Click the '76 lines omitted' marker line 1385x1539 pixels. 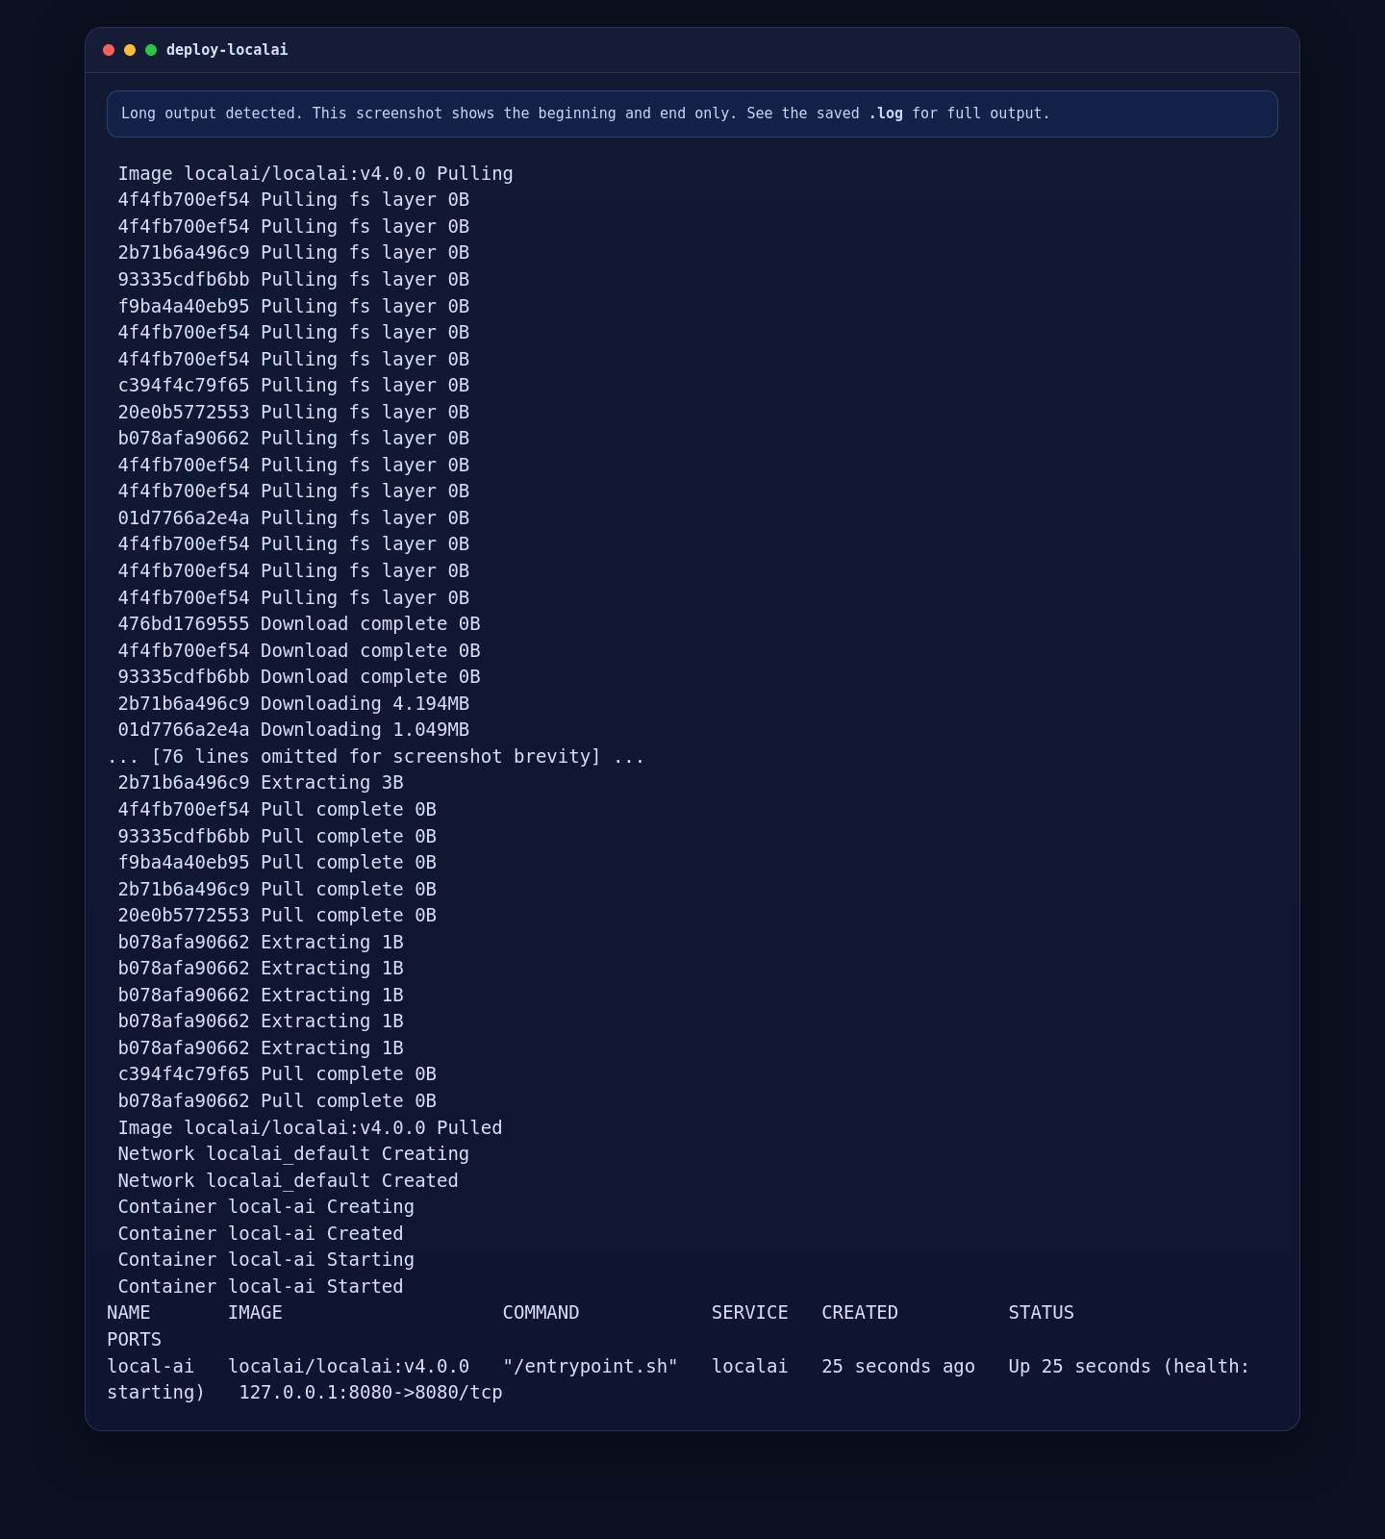376,757
